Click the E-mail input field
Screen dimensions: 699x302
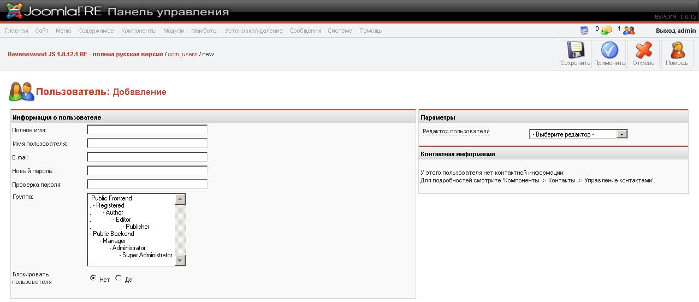pyautogui.click(x=147, y=157)
